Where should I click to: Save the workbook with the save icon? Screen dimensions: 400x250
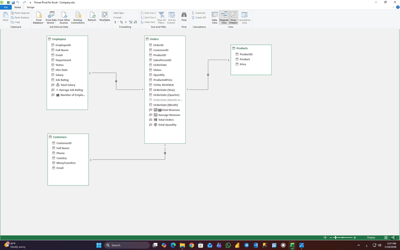click(x=13, y=2)
